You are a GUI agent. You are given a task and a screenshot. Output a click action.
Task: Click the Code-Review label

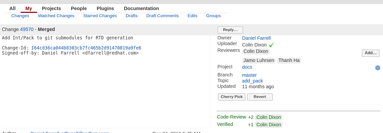[231, 117]
